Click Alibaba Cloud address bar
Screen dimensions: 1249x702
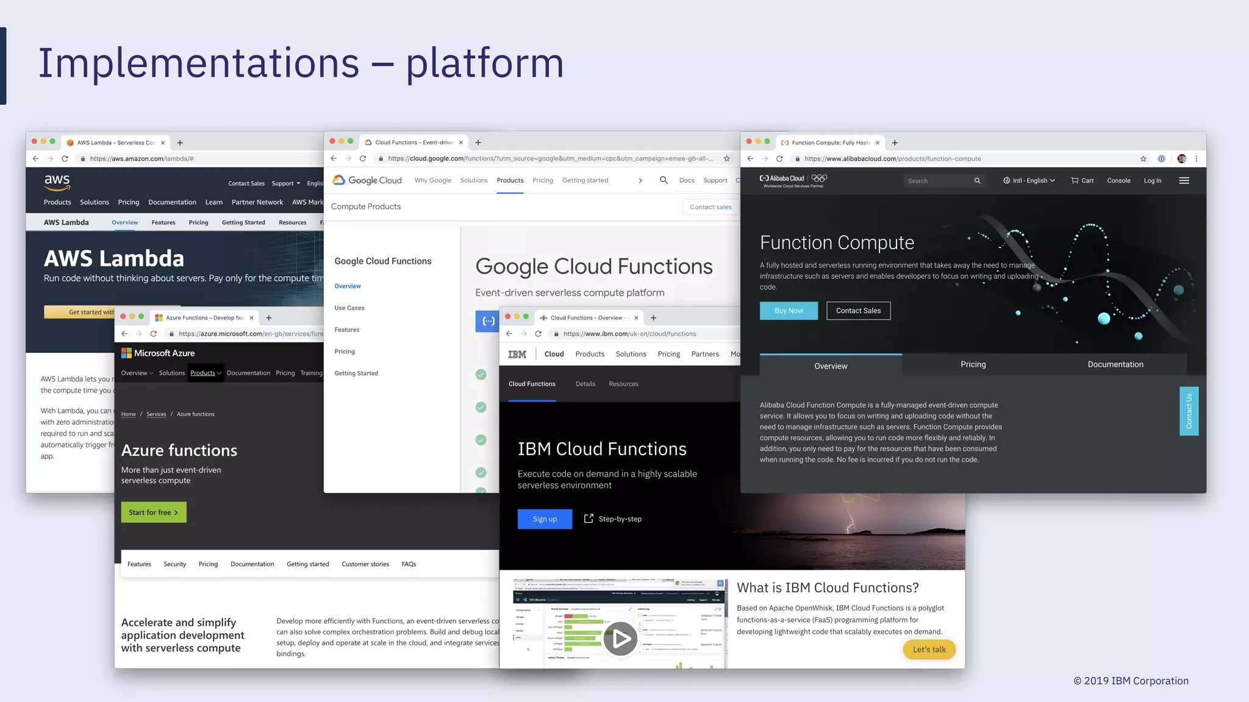[964, 158]
